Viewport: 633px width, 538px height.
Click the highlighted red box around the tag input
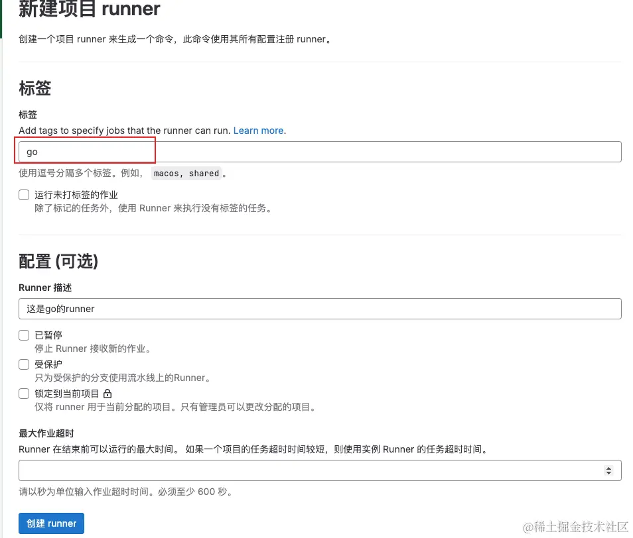(x=86, y=151)
